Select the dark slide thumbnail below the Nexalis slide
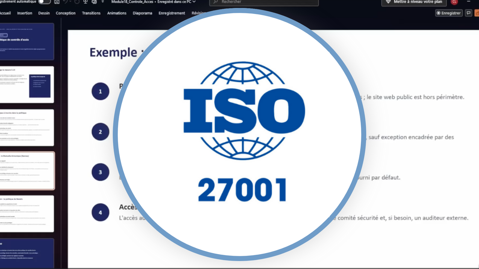479x269 pixels. 27,253
